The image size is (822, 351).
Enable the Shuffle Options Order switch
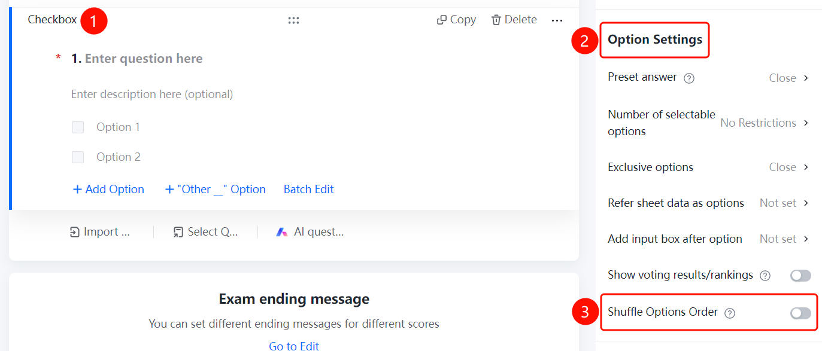point(800,313)
